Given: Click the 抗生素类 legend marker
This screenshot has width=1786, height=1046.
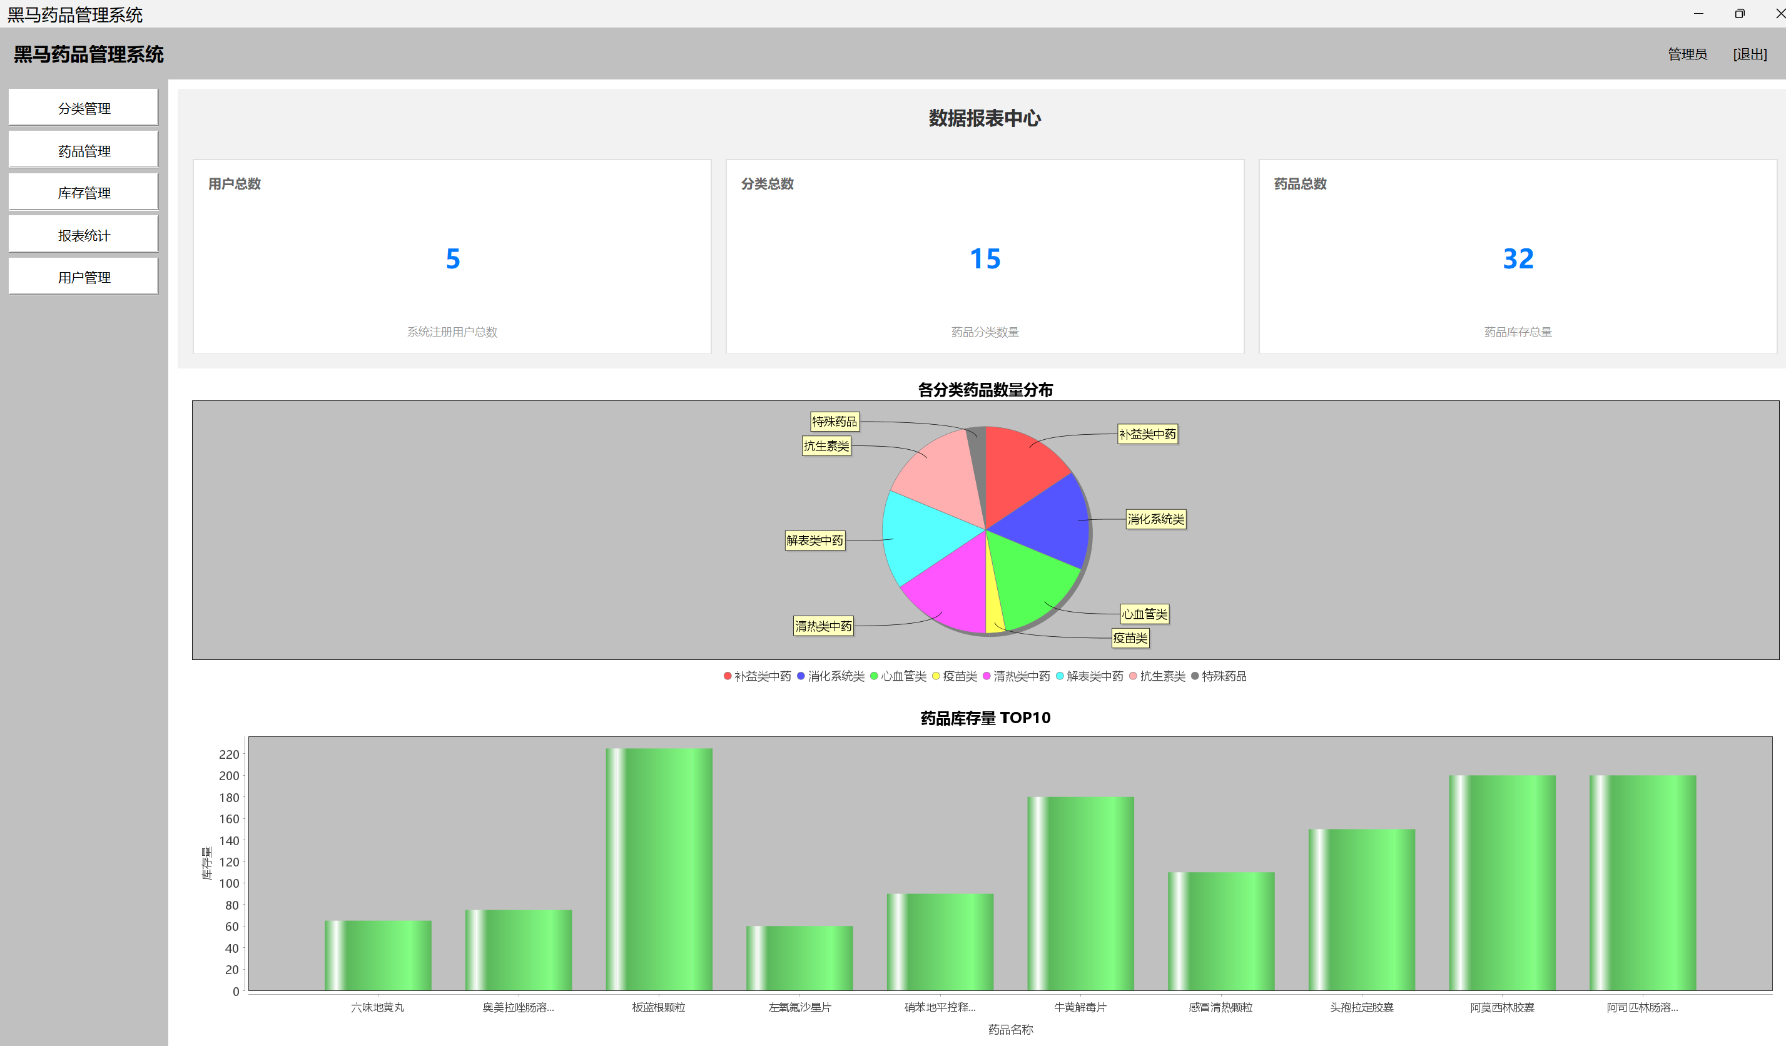Looking at the screenshot, I should tap(1134, 676).
